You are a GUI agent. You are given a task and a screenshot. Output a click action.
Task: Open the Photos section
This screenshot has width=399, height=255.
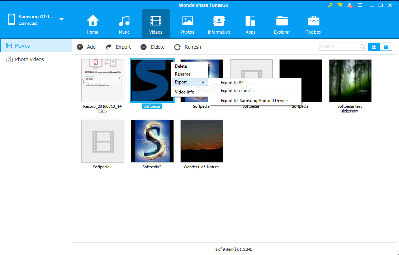click(x=187, y=24)
